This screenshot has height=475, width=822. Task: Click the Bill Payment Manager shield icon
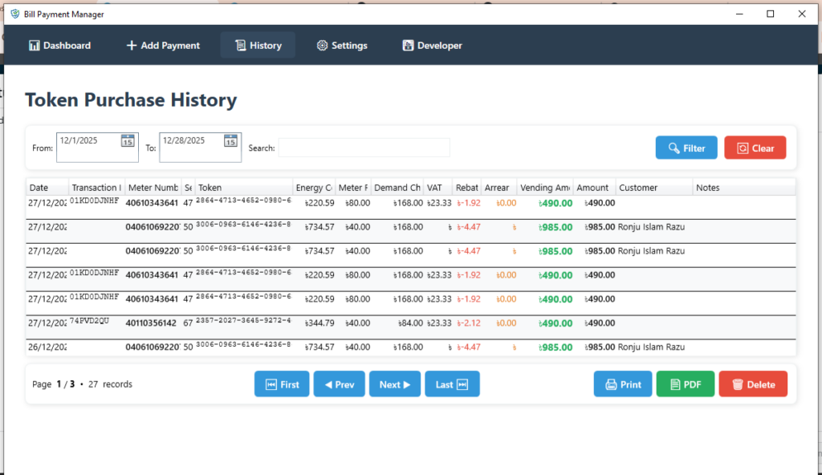click(14, 14)
